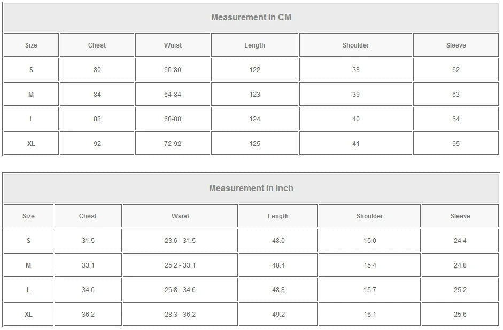
Task: Click the chest value 36.2 in Inch table
Action: pos(88,315)
